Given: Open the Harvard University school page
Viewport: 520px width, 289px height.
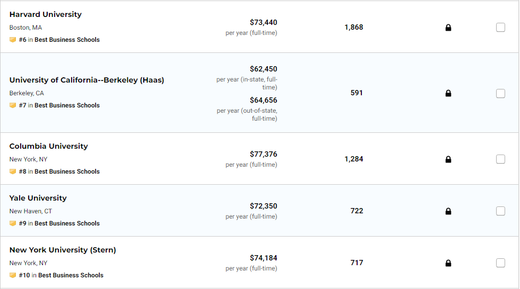Looking at the screenshot, I should tap(46, 14).
